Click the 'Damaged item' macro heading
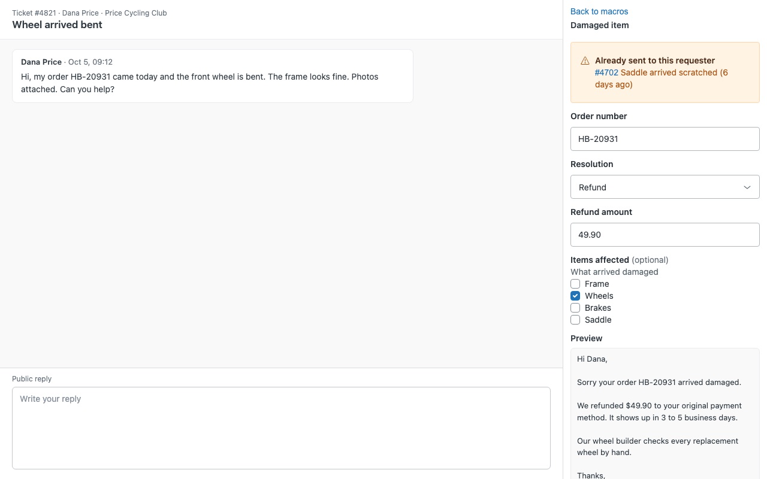The width and height of the screenshot is (767, 479). tap(600, 25)
